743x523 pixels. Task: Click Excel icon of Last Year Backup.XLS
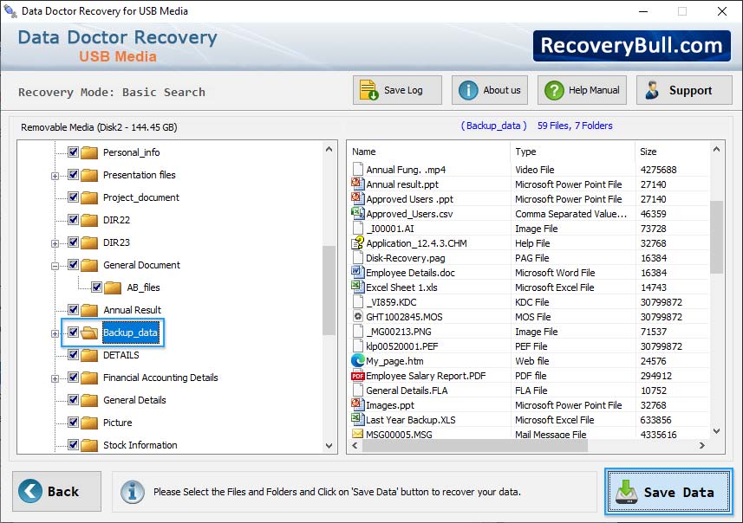point(357,419)
